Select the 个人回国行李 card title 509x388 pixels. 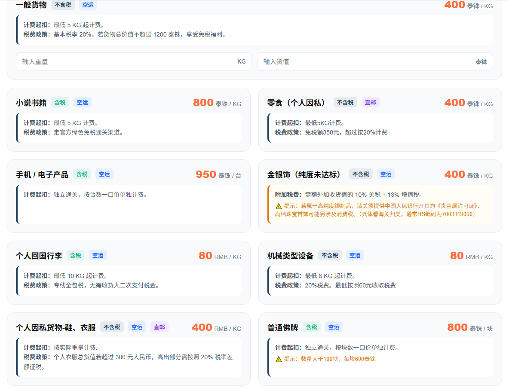tap(39, 256)
